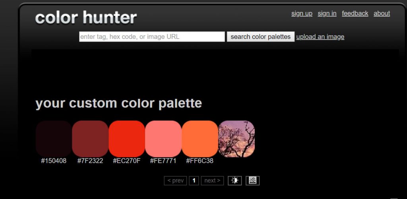This screenshot has height=199, width=407.
Task: Toggle the brightness sun icon button
Action: click(x=235, y=181)
